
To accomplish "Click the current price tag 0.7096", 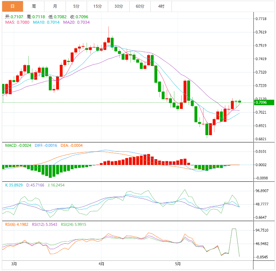I will 261,103.
